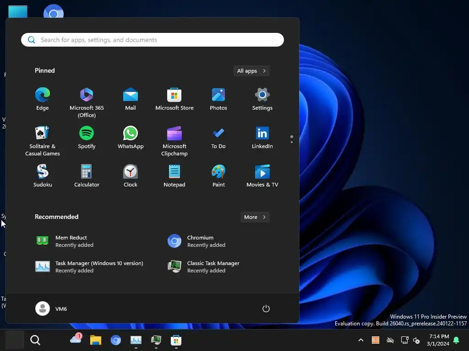Open the Mail app
The width and height of the screenshot is (469, 351).
pos(131,99)
